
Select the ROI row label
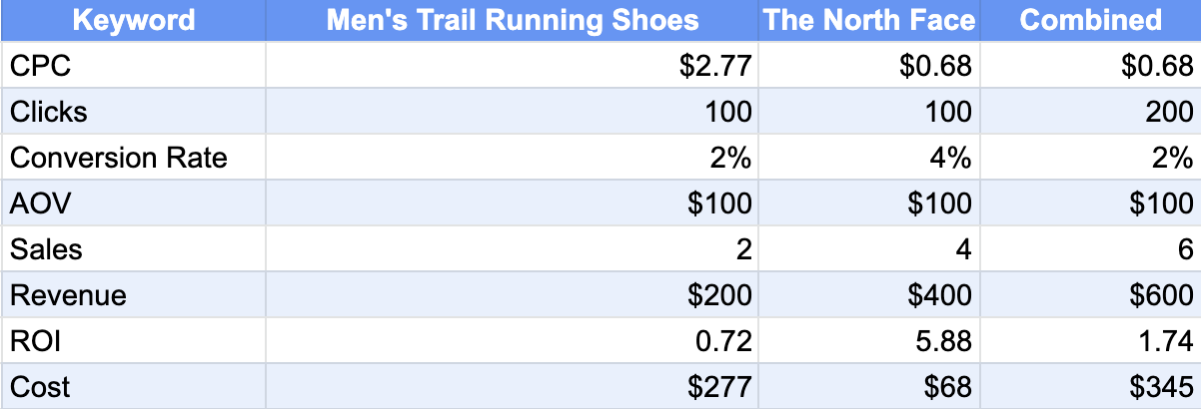point(133,341)
